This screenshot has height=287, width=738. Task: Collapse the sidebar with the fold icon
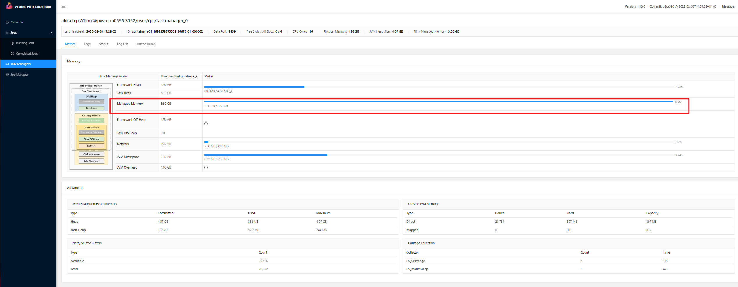[63, 6]
